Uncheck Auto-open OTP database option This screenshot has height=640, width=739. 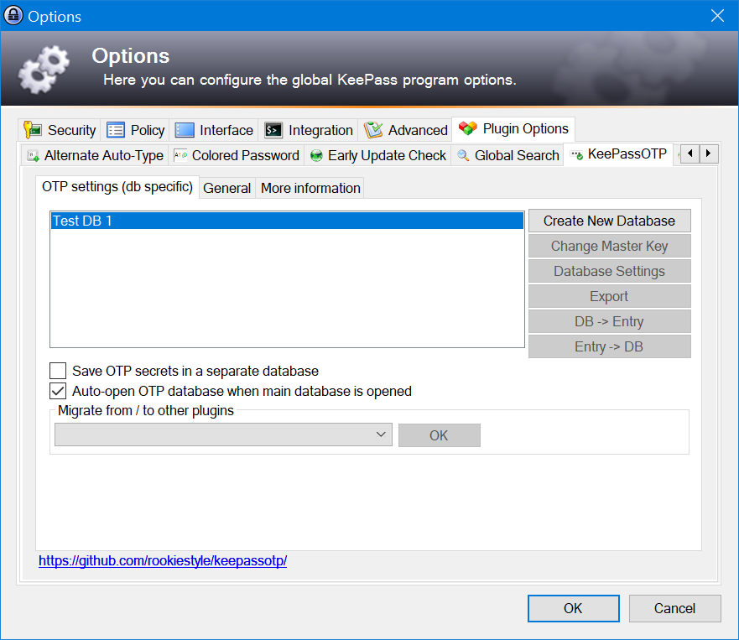(58, 391)
